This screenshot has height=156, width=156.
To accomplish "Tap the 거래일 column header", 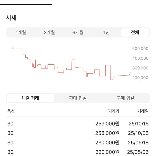I will 143,111.
